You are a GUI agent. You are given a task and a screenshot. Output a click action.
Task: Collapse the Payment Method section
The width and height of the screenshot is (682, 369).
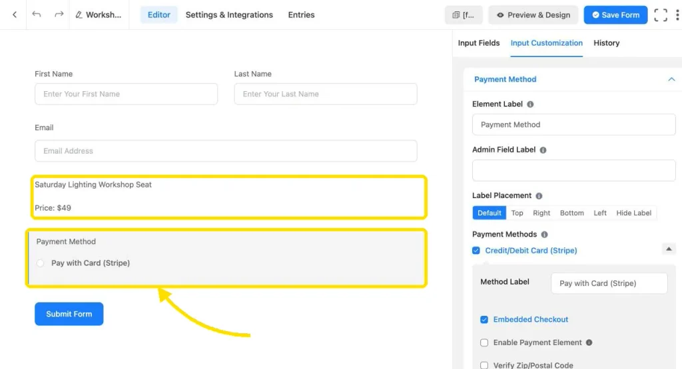click(x=671, y=79)
